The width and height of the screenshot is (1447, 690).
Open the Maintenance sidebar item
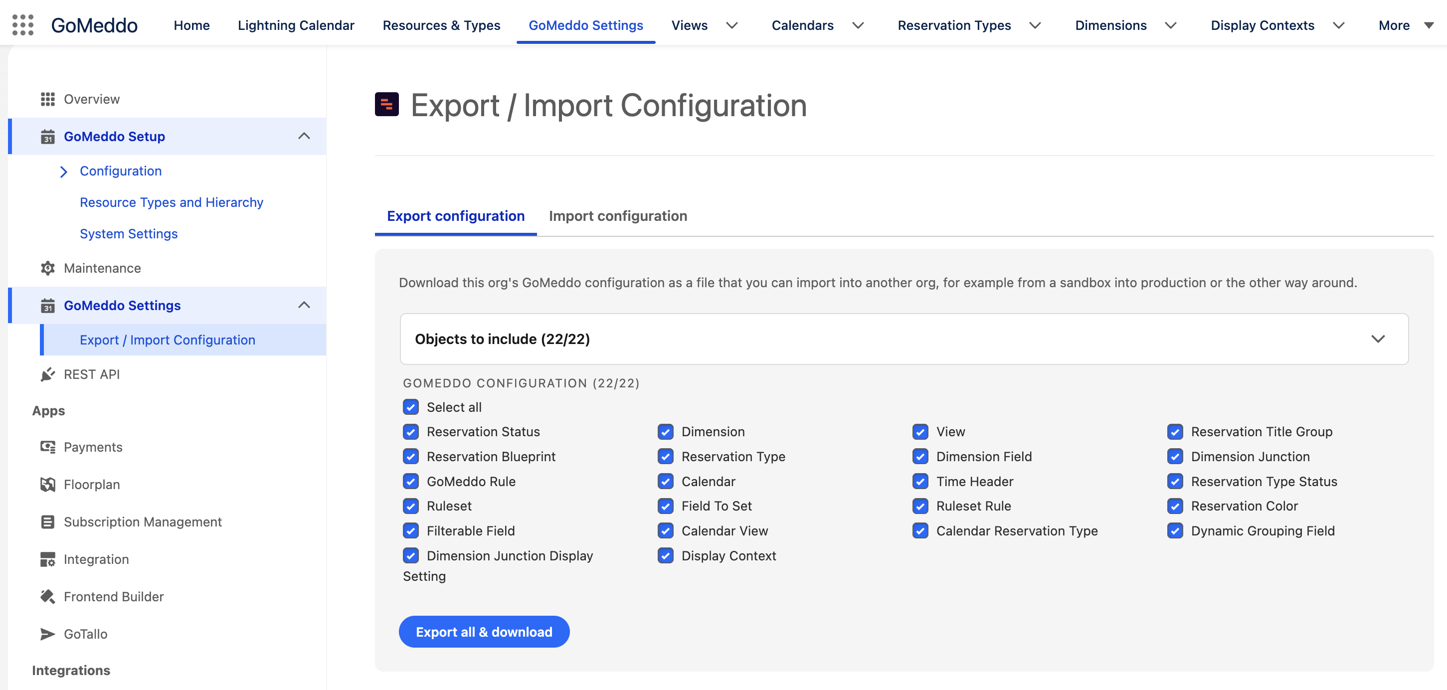pyautogui.click(x=102, y=268)
